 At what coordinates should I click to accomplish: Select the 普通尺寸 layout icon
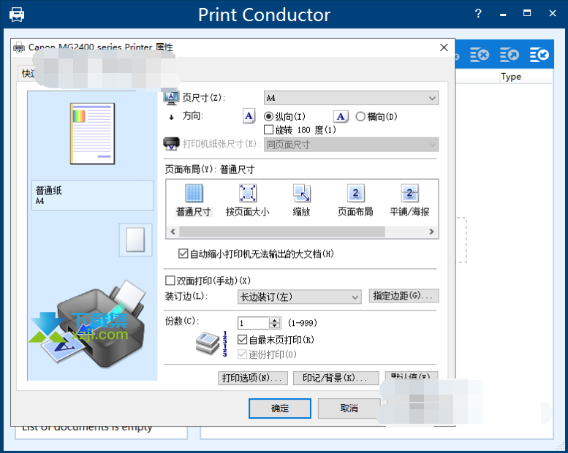pos(194,193)
